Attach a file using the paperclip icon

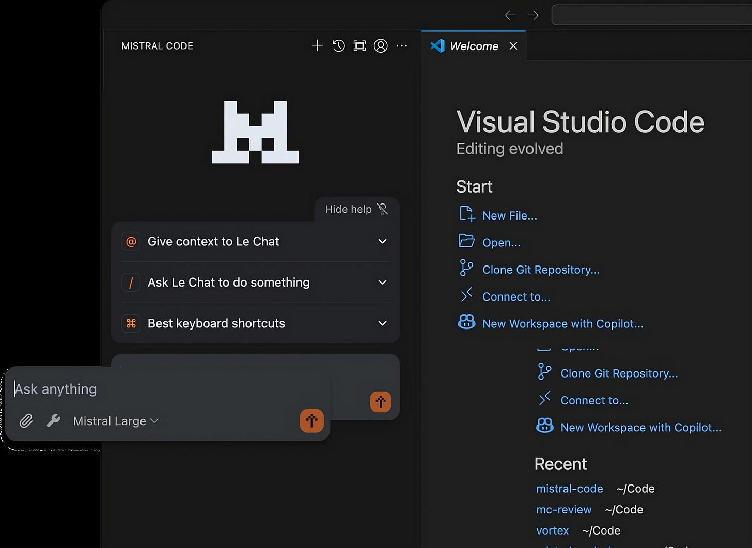pos(26,421)
